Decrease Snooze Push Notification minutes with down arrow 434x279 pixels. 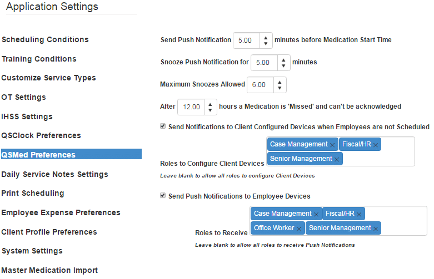coord(284,65)
